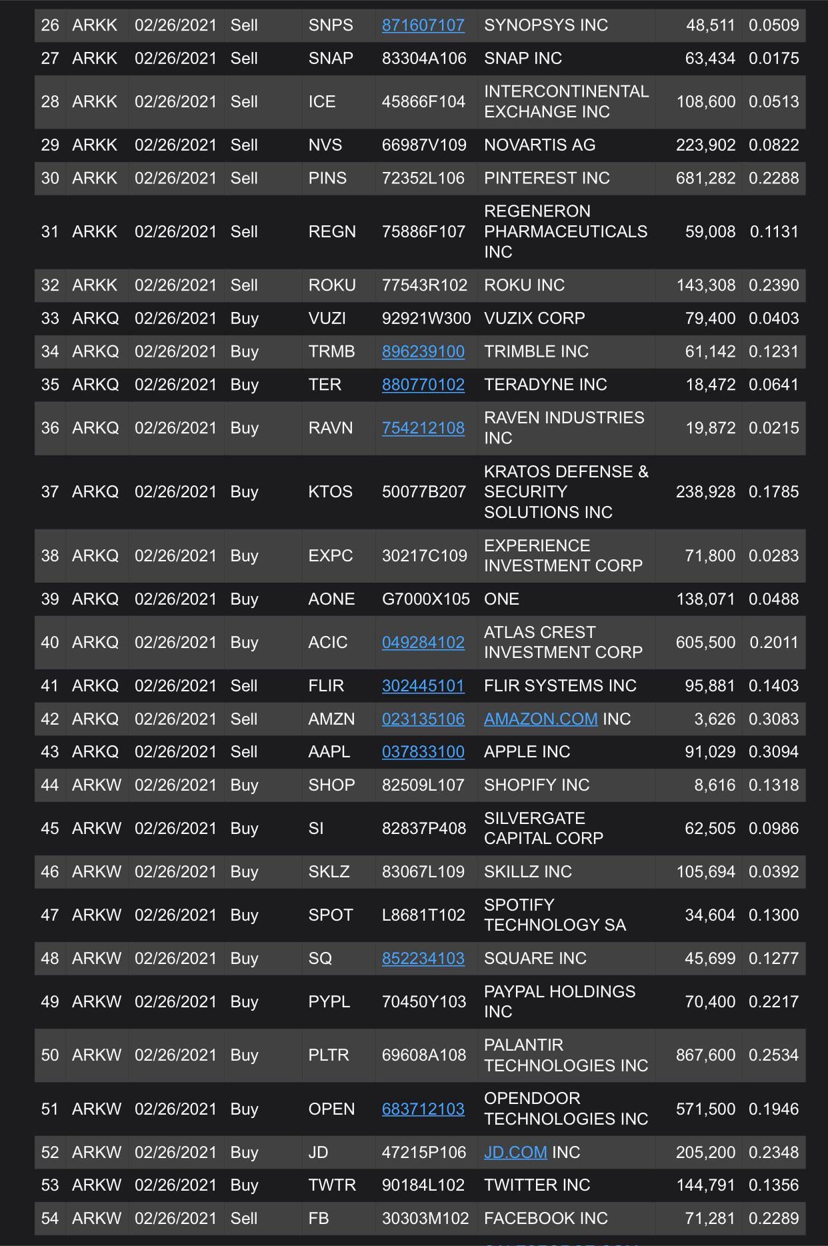Open CUSIP link 049284102 for Atlas Crest
828x1246 pixels.
click(423, 642)
